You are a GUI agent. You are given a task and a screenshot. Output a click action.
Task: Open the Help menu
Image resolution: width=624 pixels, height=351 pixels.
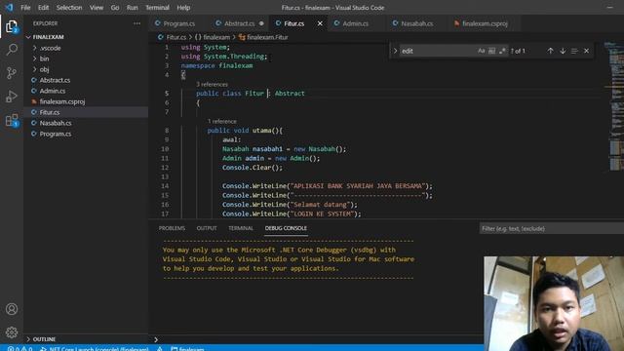coord(183,7)
